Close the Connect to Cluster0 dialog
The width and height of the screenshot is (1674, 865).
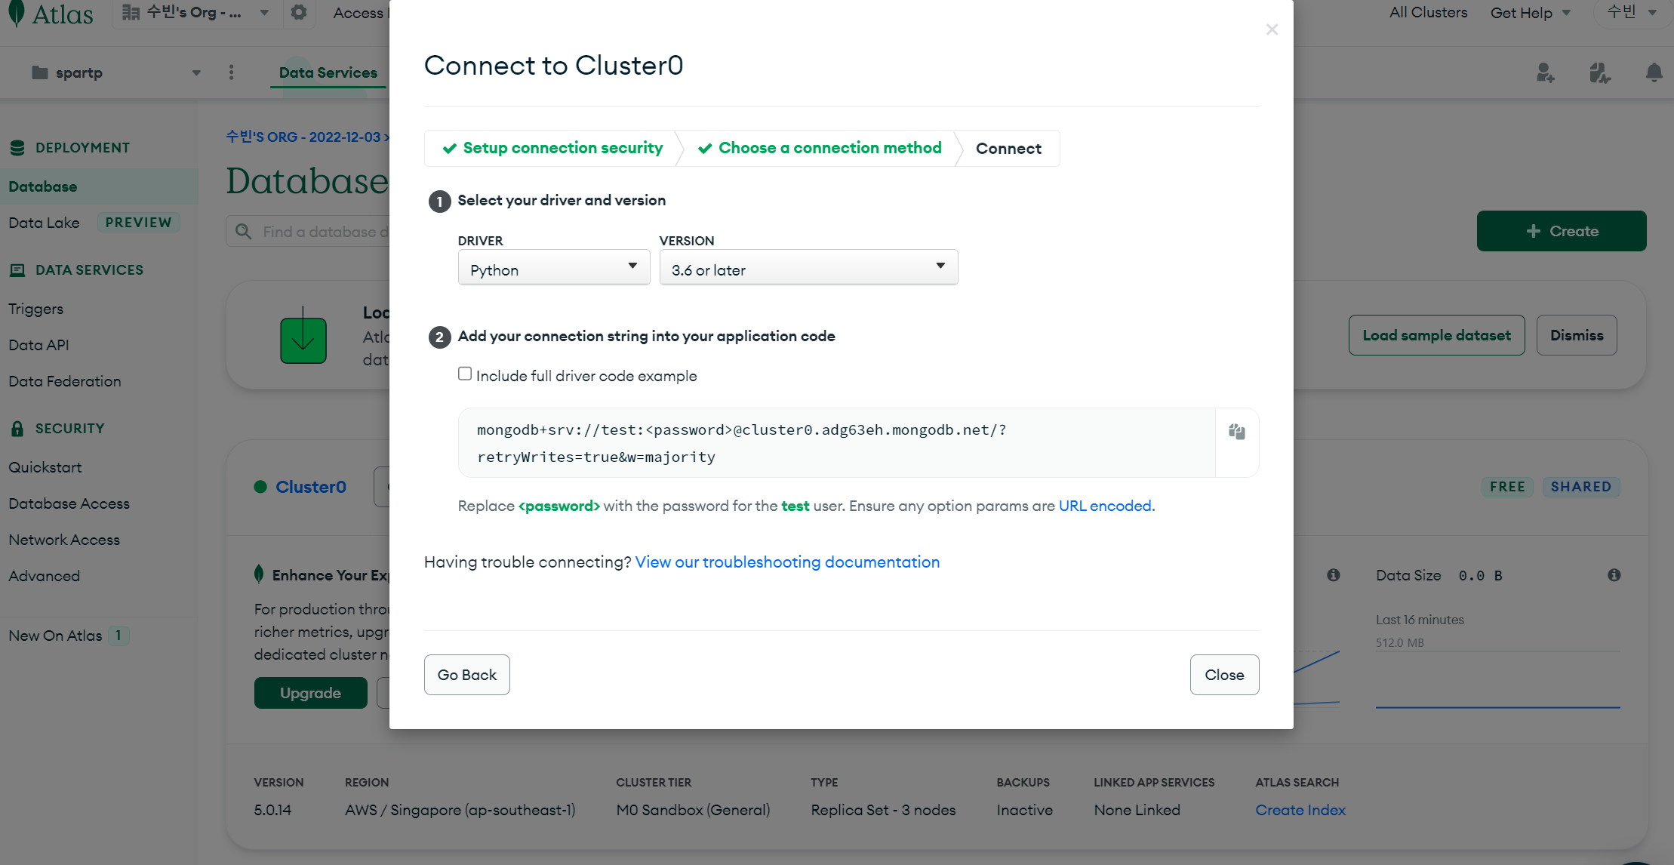click(1272, 29)
